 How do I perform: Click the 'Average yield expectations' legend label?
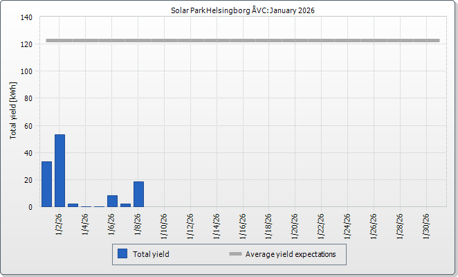coord(290,254)
